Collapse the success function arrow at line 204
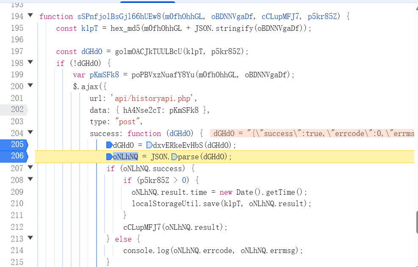418x267 pixels. tap(30, 132)
